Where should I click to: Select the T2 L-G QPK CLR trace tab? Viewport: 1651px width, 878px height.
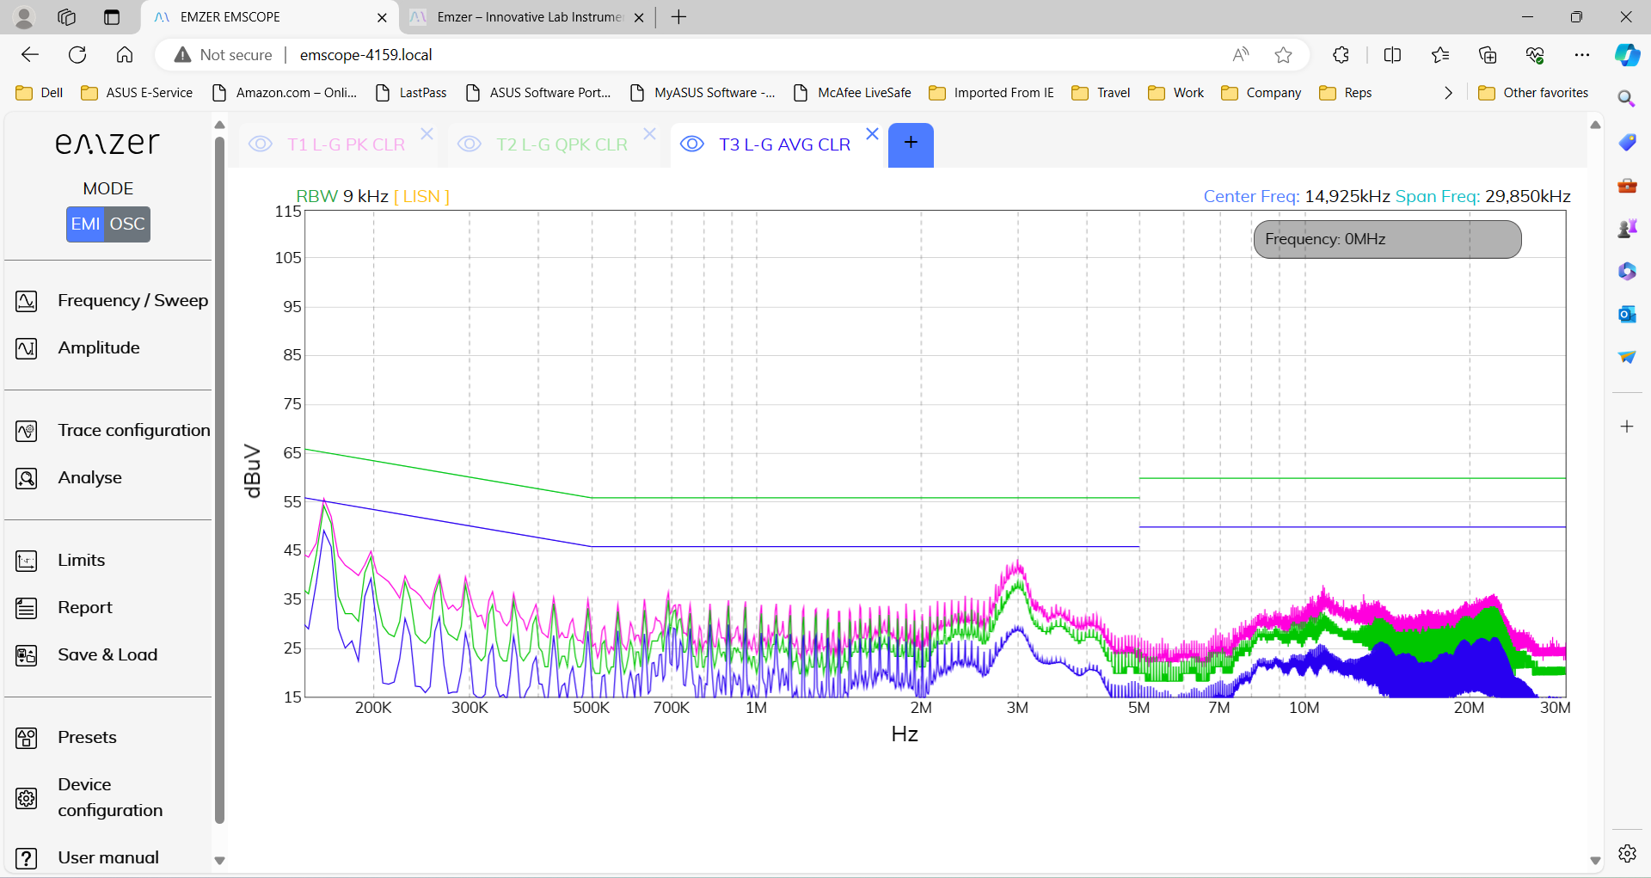click(562, 144)
